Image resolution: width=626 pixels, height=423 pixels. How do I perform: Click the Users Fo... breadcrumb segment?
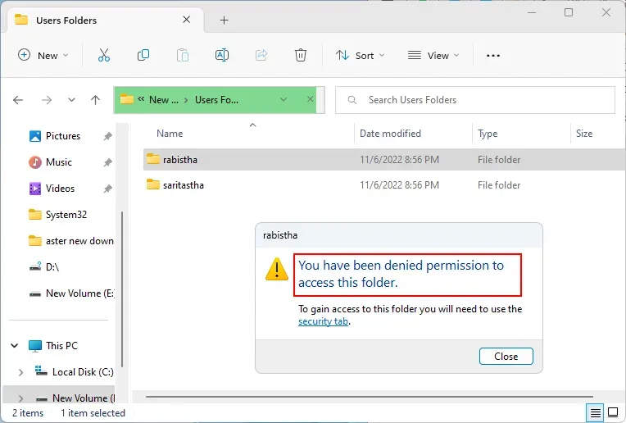(217, 100)
